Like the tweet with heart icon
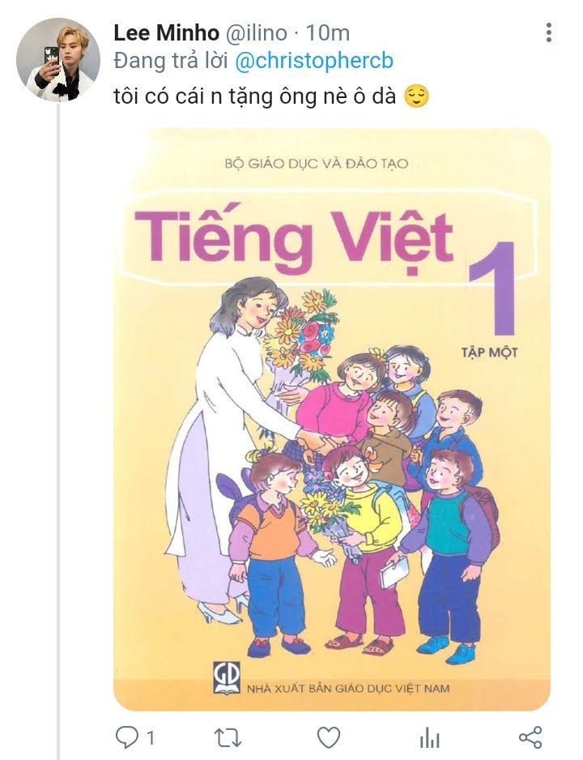This screenshot has width=583, height=760. [x=329, y=737]
